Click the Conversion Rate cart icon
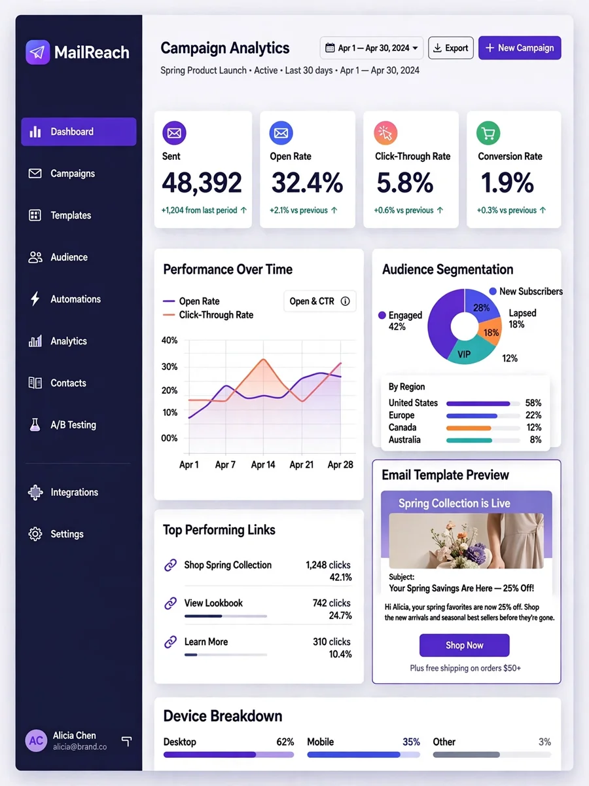The width and height of the screenshot is (589, 786). coord(488,133)
